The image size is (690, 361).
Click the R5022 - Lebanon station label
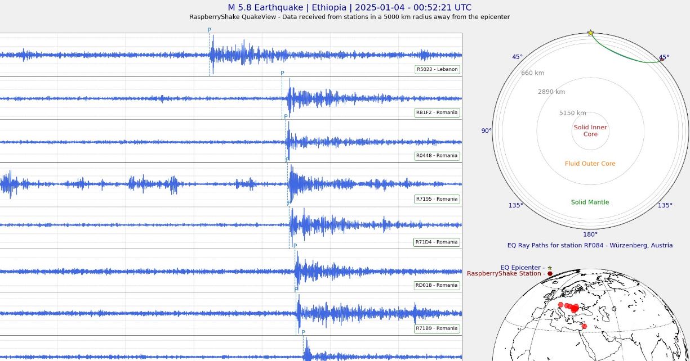click(x=437, y=70)
